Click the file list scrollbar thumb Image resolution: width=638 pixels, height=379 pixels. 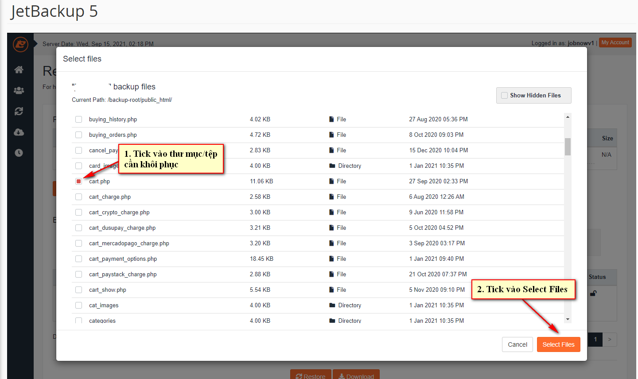click(568, 147)
